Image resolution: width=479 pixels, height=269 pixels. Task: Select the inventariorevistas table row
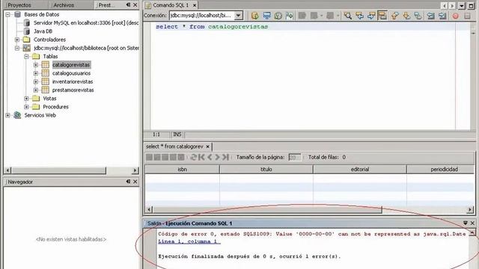pyautogui.click(x=73, y=81)
